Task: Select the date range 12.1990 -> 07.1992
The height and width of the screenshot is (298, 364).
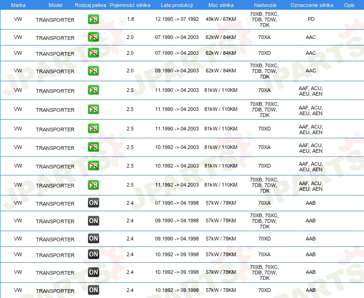Action: [177, 19]
